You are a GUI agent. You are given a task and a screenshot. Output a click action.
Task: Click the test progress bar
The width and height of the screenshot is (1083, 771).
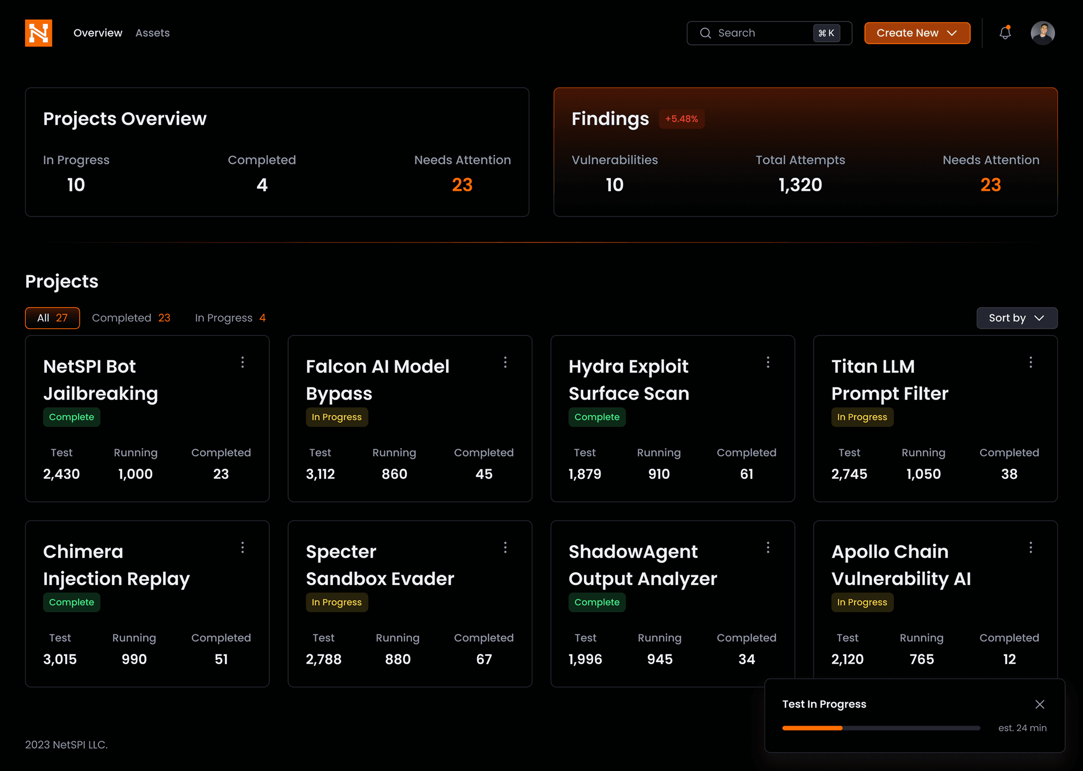pos(881,728)
